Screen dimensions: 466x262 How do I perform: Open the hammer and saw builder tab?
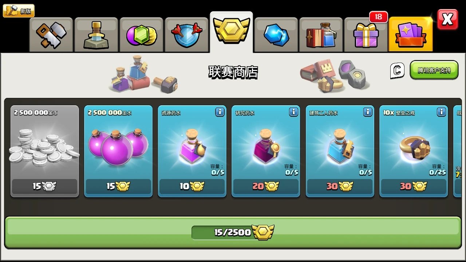(51, 35)
